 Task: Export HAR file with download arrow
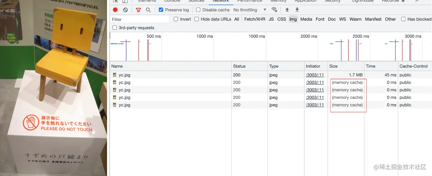pyautogui.click(x=297, y=10)
